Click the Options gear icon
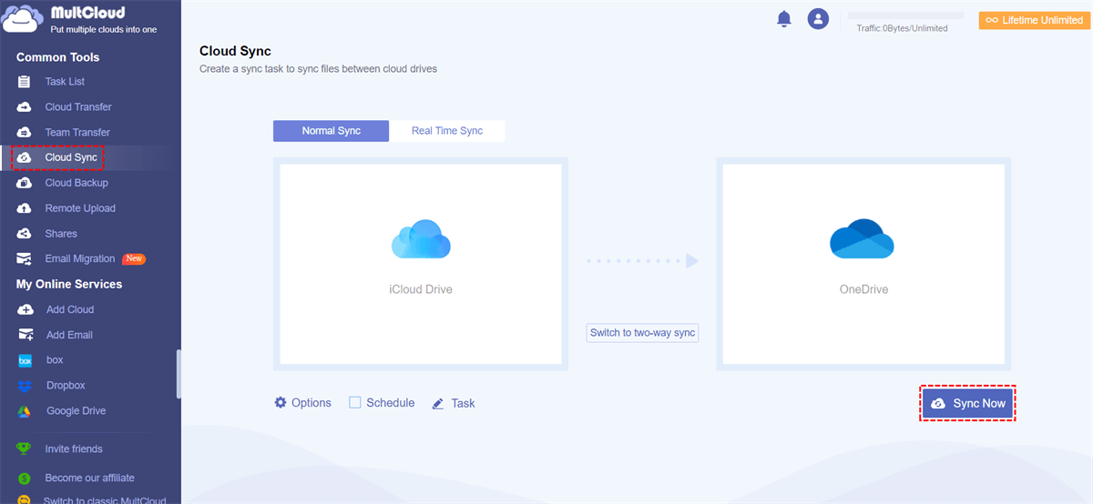The image size is (1093, 504). pos(281,402)
